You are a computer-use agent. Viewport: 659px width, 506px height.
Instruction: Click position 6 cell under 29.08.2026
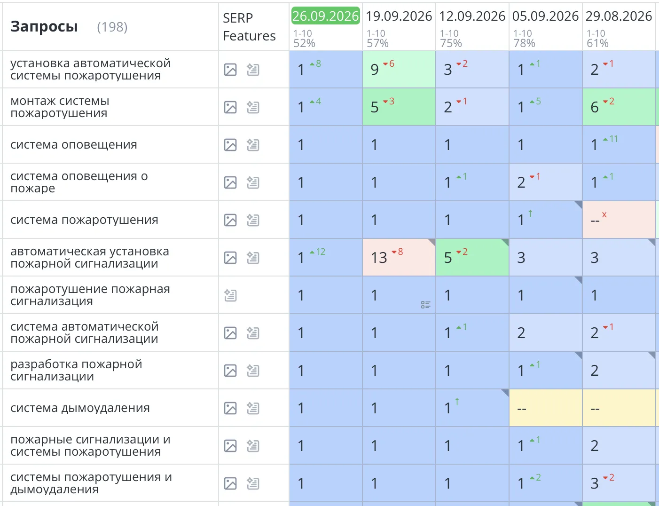(x=619, y=107)
